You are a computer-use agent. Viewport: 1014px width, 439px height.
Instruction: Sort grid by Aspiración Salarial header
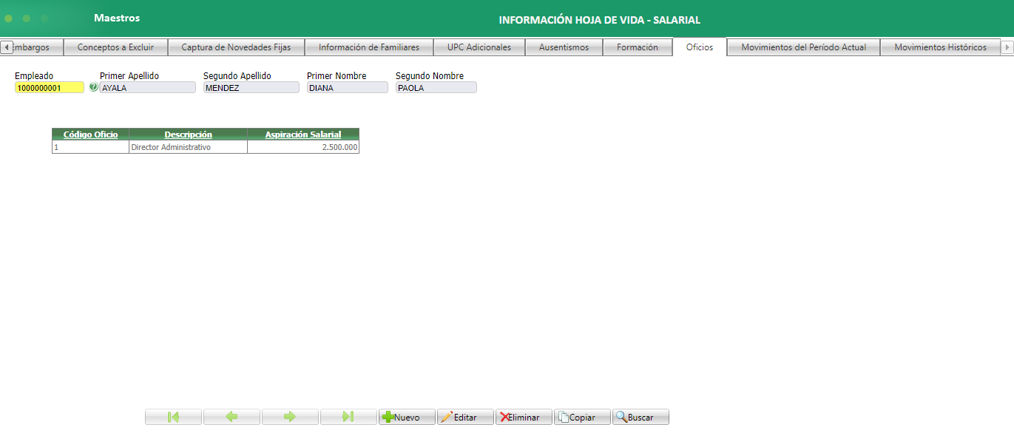point(302,134)
